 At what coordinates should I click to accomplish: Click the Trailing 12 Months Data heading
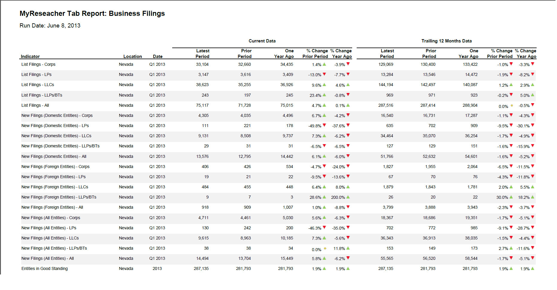446,41
